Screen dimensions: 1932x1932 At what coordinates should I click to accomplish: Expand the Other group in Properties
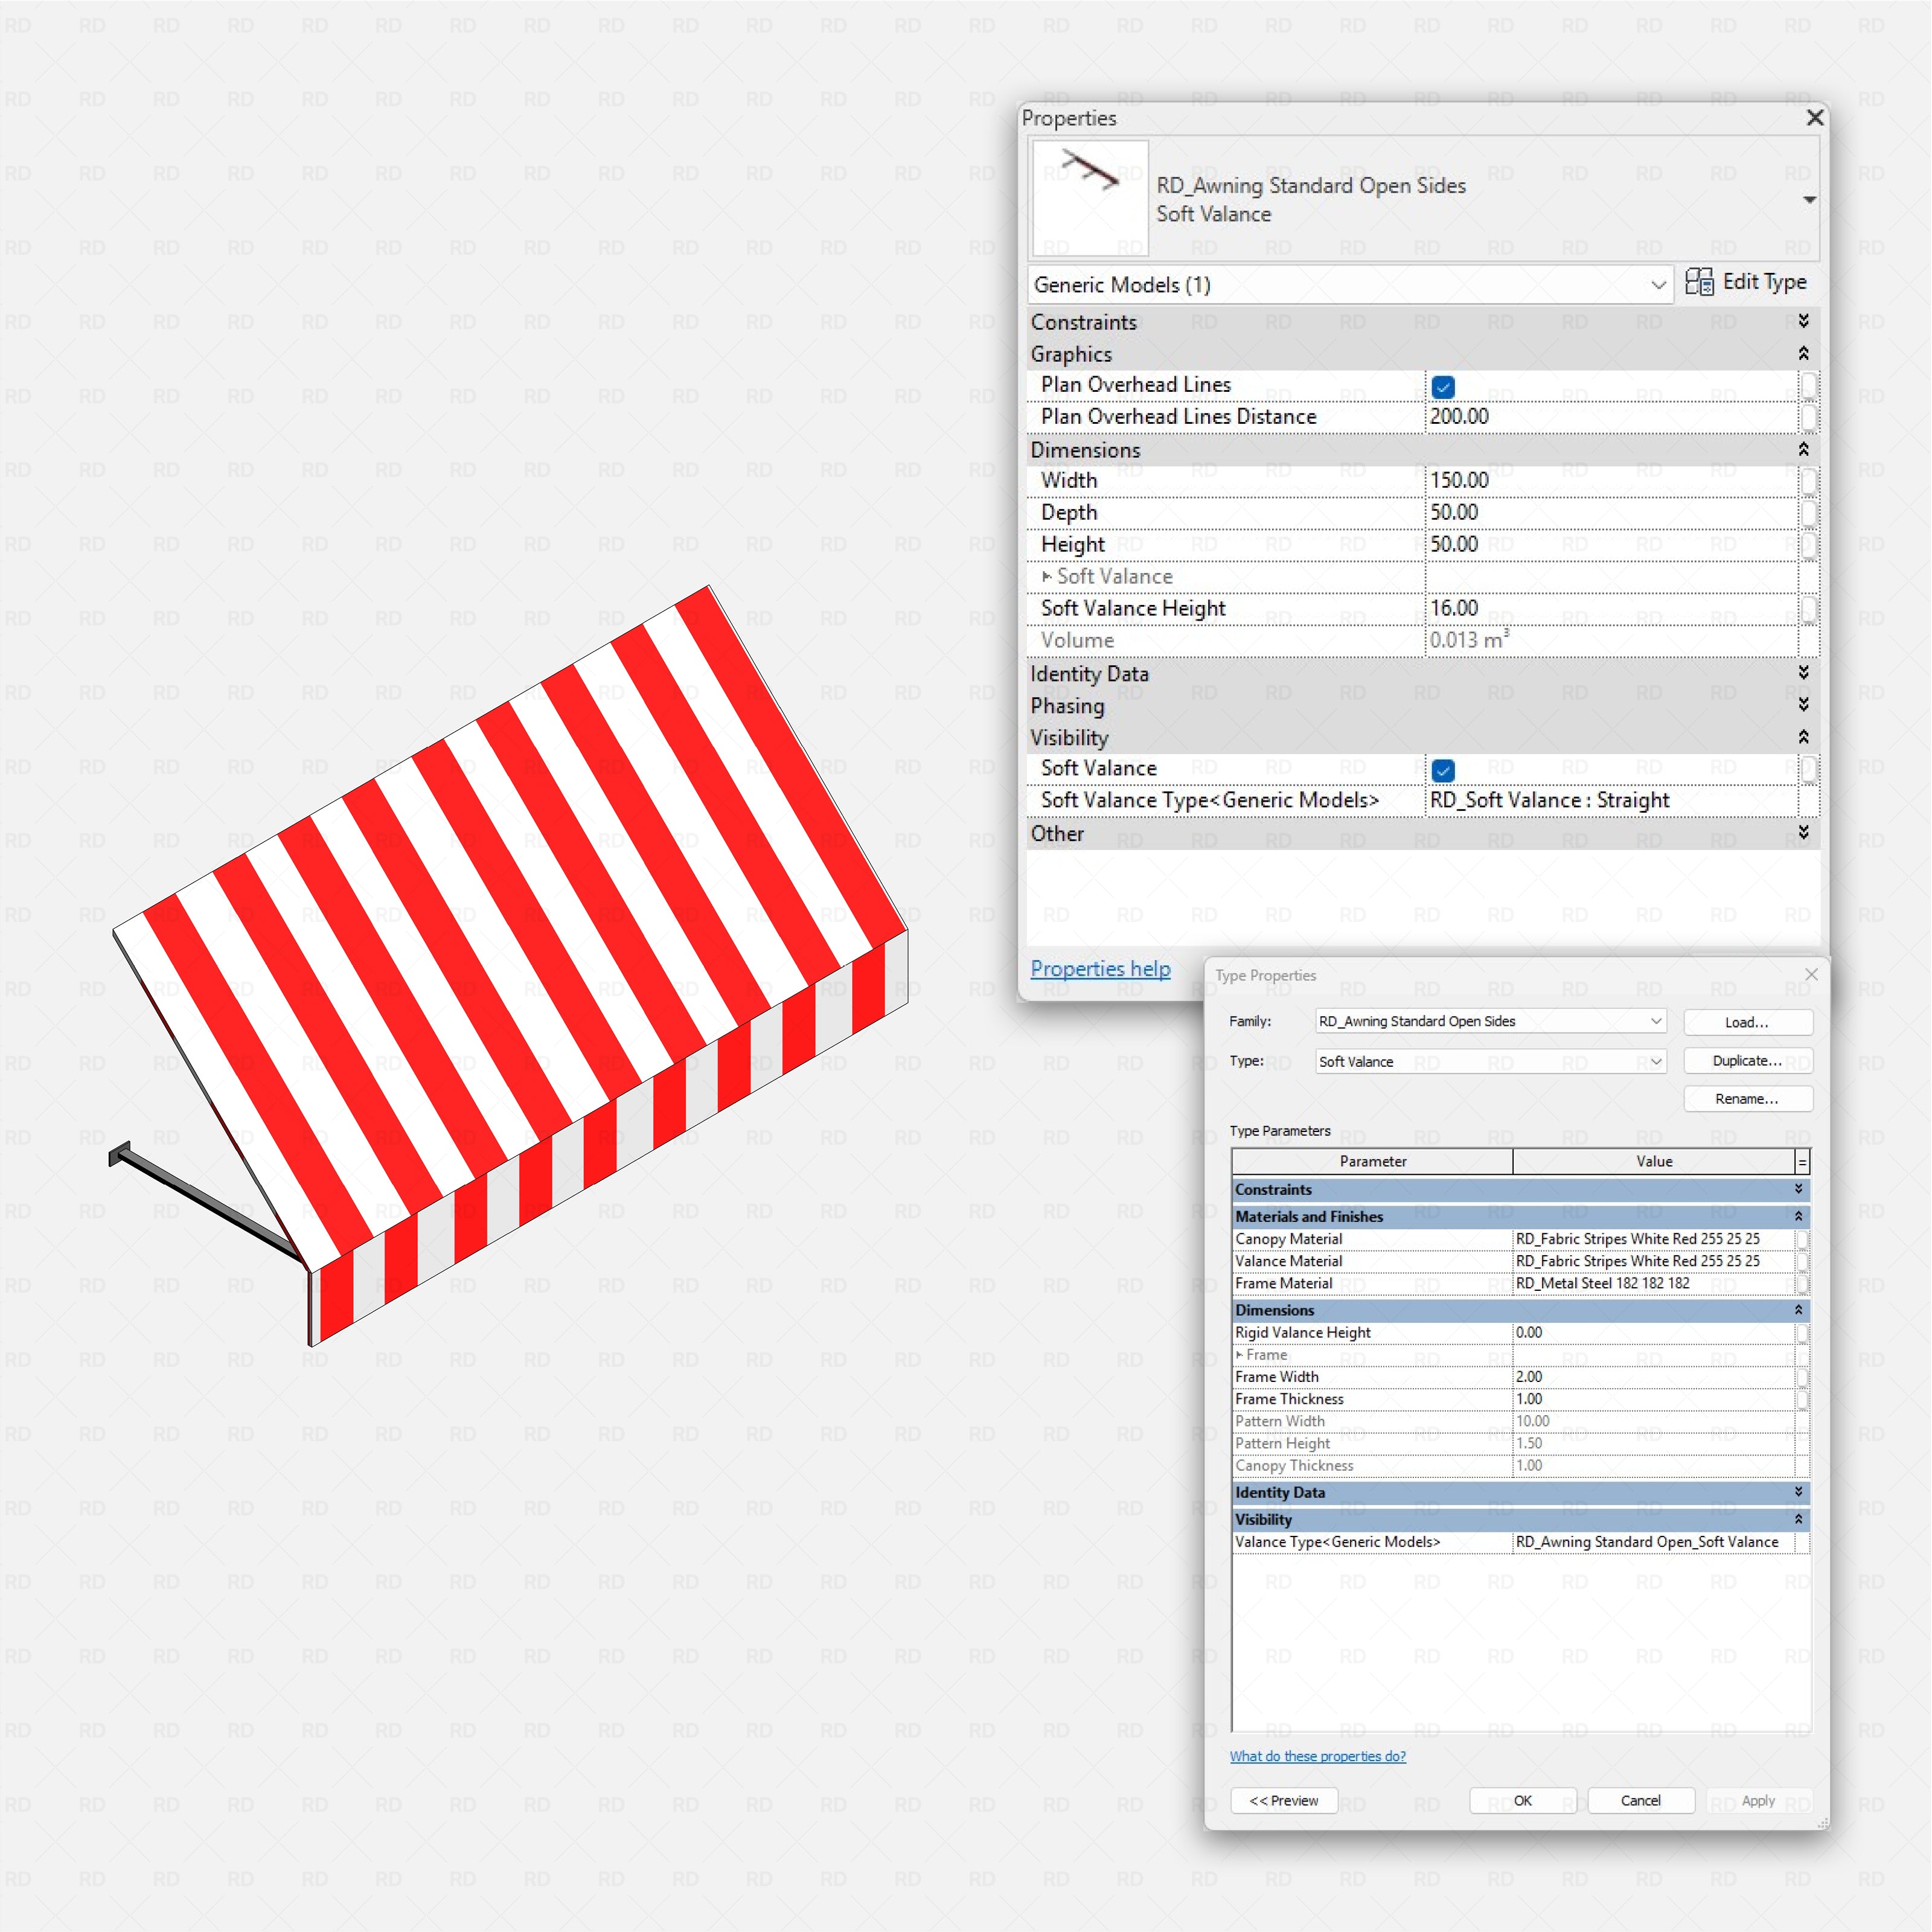(x=1803, y=832)
